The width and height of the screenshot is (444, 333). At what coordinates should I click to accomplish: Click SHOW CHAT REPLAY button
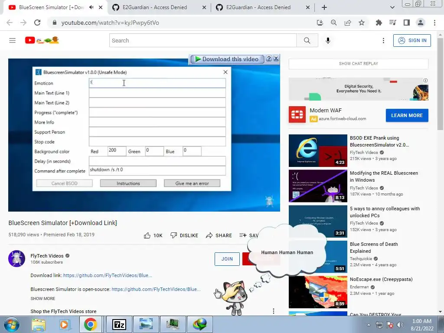[359, 63]
